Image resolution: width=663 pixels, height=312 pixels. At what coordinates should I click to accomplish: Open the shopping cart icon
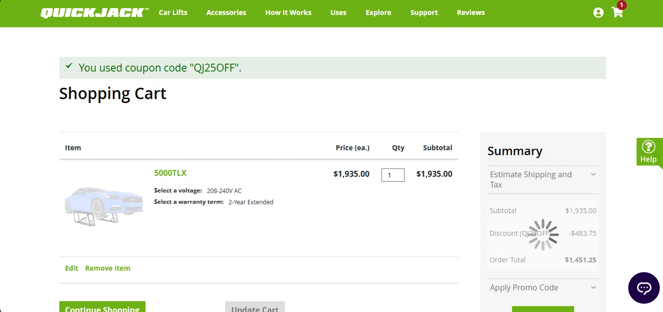617,12
